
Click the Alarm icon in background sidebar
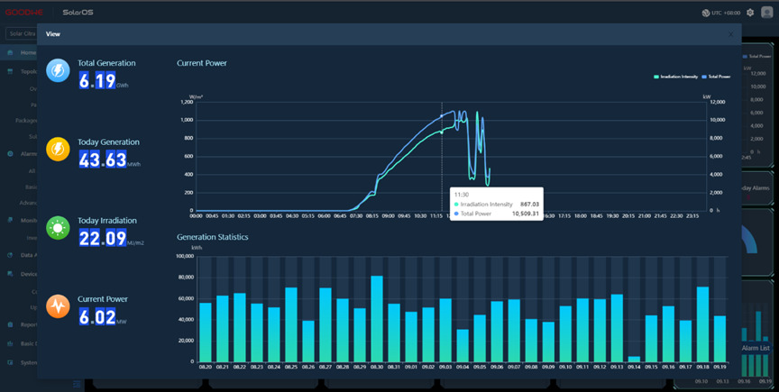tap(10, 154)
